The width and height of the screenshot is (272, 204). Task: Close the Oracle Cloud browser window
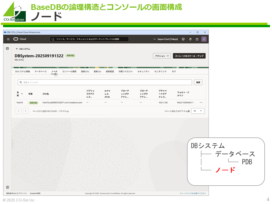tap(205, 32)
